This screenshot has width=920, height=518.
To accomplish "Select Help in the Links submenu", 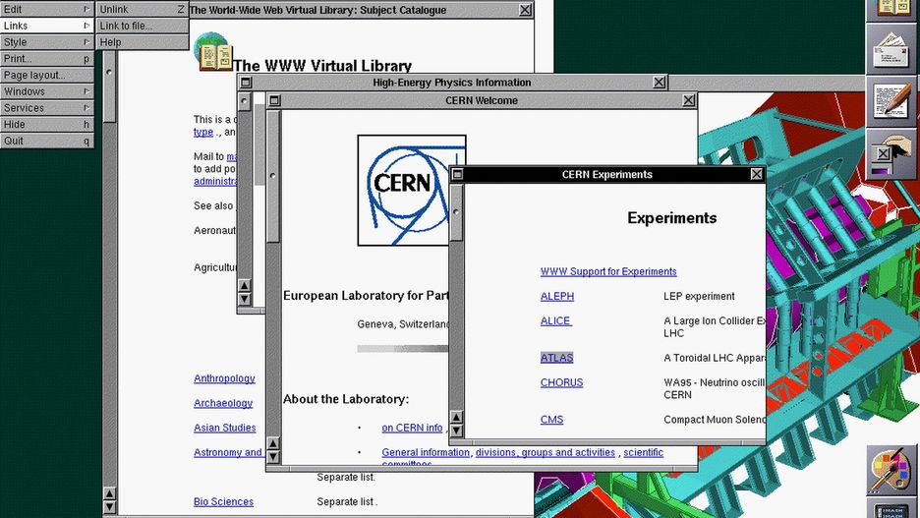I will click(142, 41).
